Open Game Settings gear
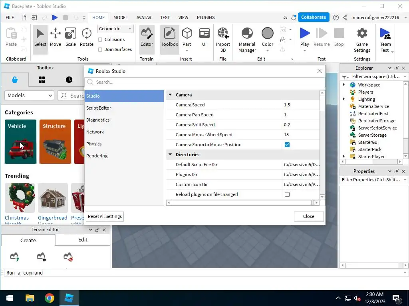The height and width of the screenshot is (306, 409). (x=362, y=39)
